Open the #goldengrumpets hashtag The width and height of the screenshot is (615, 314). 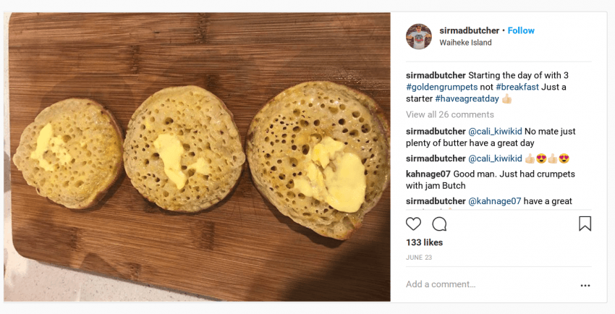(x=441, y=87)
